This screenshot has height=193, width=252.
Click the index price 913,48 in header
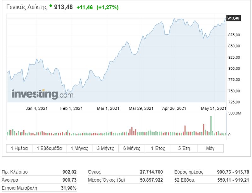(63, 7)
